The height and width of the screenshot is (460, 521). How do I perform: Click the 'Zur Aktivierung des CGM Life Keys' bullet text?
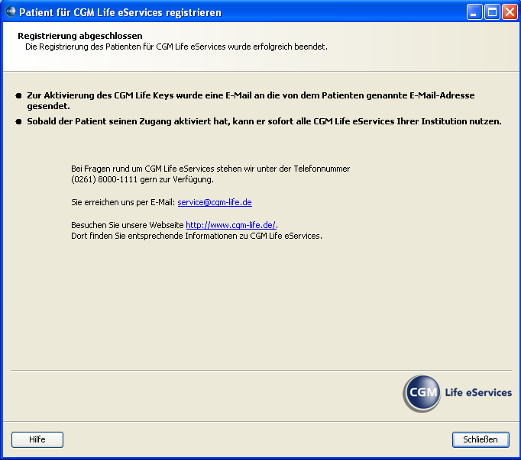click(251, 101)
